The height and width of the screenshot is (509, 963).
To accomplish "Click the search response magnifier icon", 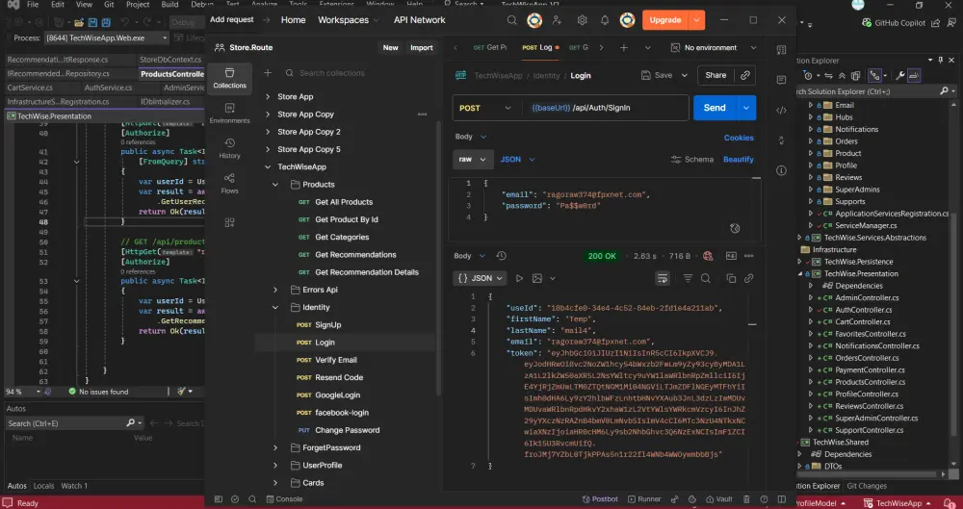I will click(x=706, y=279).
